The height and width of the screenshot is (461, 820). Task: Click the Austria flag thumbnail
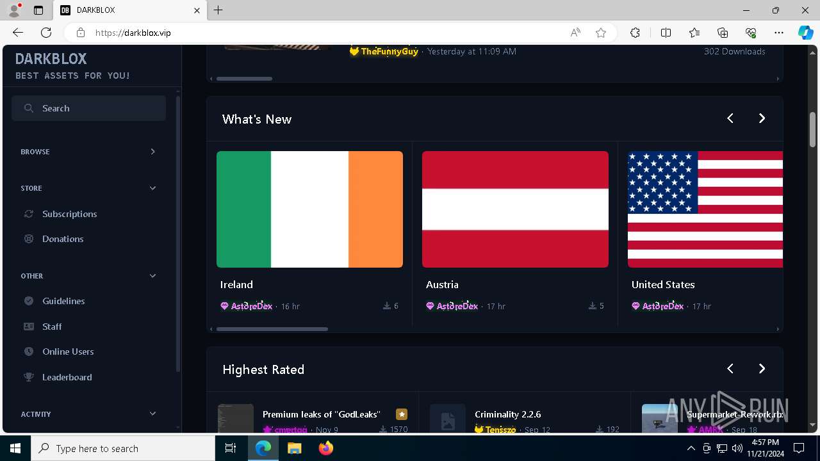tap(515, 209)
